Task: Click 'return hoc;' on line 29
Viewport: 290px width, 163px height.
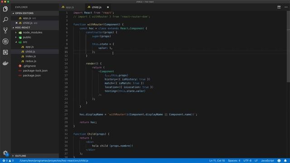Action: tap(88, 122)
